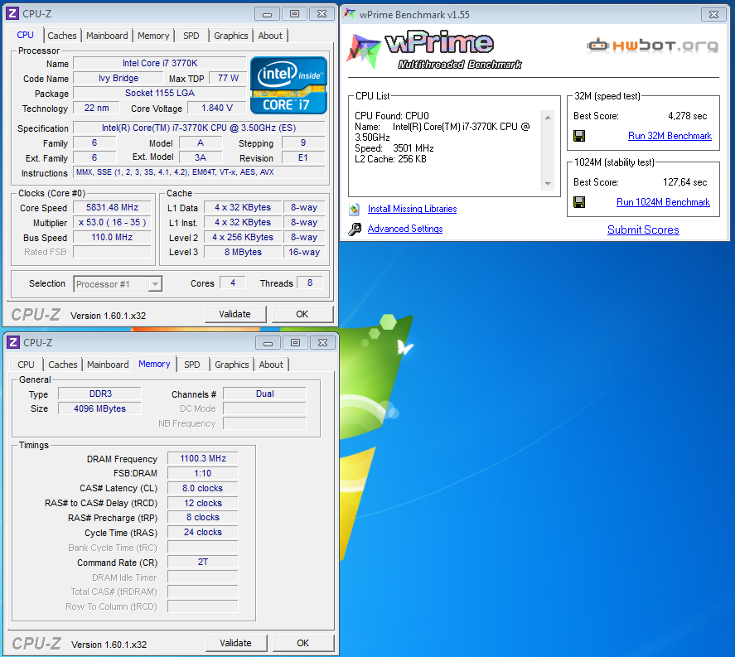The height and width of the screenshot is (657, 735).
Task: Maximize the Memory CPU-Z window
Action: pos(295,343)
